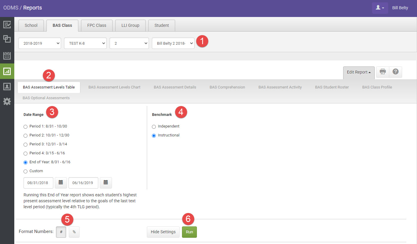Switch to the FPC Class tab
The height and width of the screenshot is (244, 417).
point(97,25)
